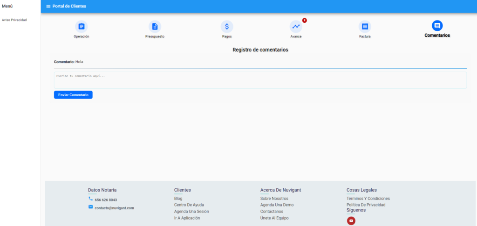The image size is (477, 226).
Task: Click the Operación clipboard icon
Action: pyautogui.click(x=81, y=27)
